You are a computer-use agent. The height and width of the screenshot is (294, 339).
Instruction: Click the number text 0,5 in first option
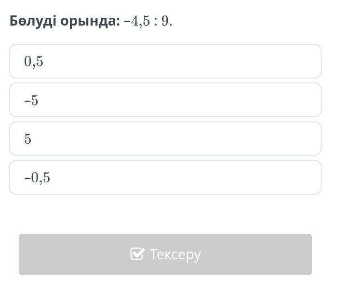tap(34, 62)
